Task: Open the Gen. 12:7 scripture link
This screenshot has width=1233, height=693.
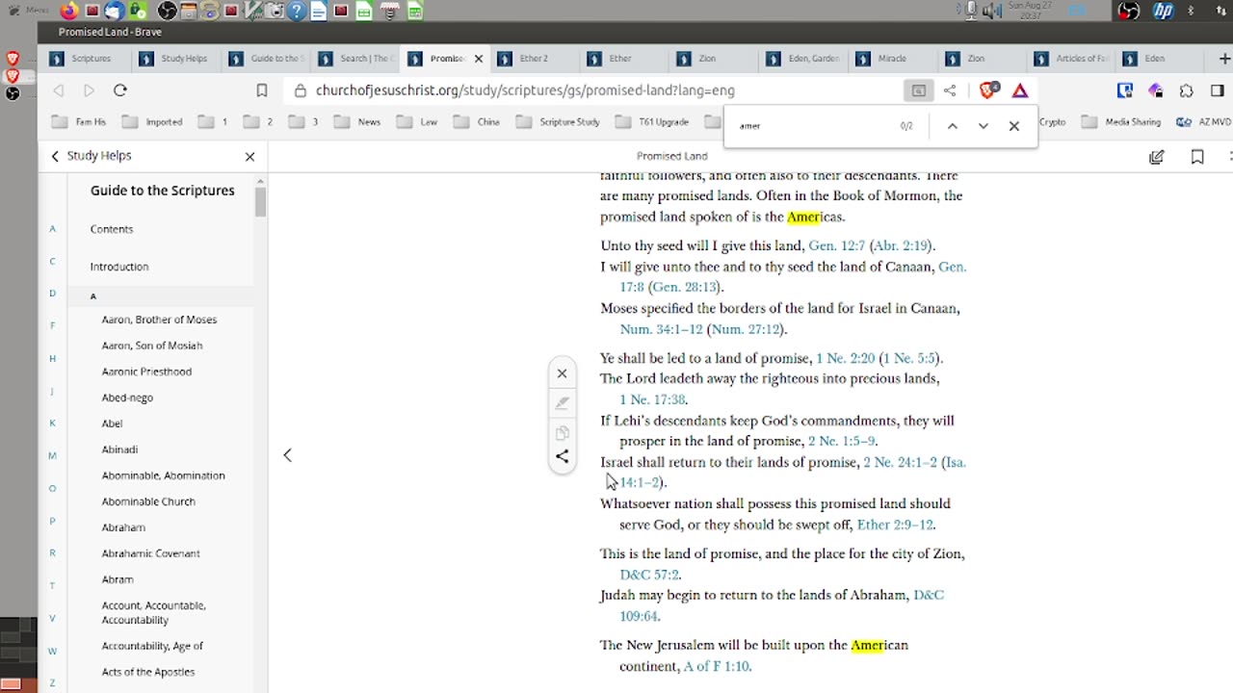Action: [836, 245]
